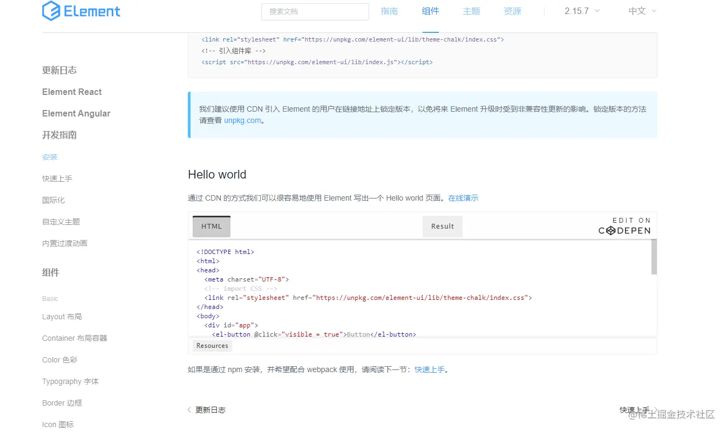Click the </head> code line
Image resolution: width=727 pixels, height=432 pixels.
click(x=210, y=307)
